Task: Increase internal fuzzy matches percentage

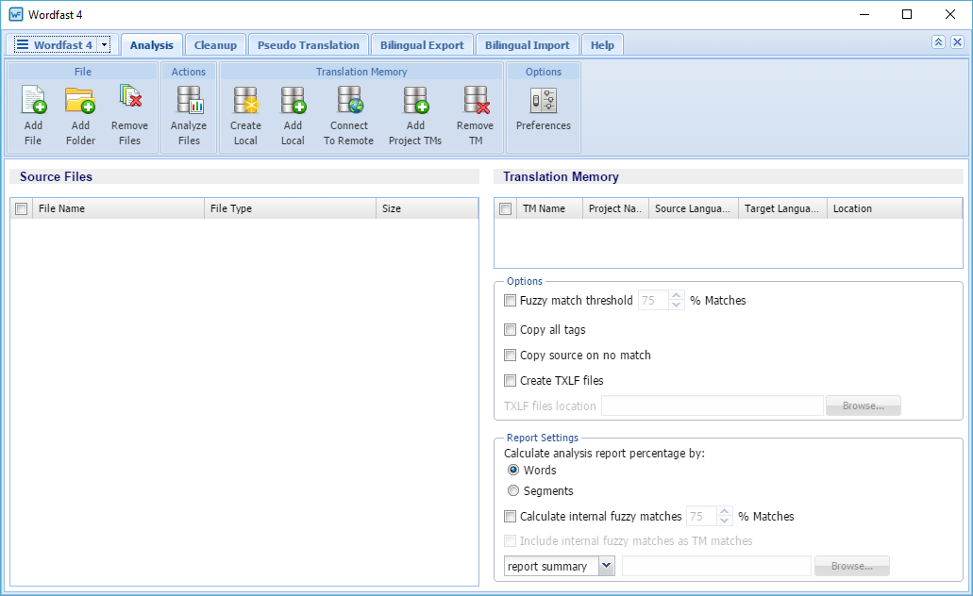Action: pos(724,512)
